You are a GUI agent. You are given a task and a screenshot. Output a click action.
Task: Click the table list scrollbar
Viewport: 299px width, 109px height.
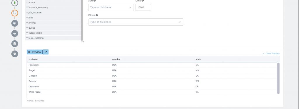(82, 20)
